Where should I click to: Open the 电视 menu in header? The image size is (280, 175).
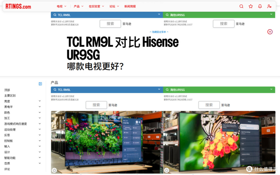coord(61,6)
